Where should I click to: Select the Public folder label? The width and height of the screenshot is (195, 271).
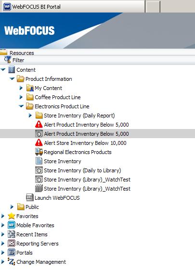point(32,207)
